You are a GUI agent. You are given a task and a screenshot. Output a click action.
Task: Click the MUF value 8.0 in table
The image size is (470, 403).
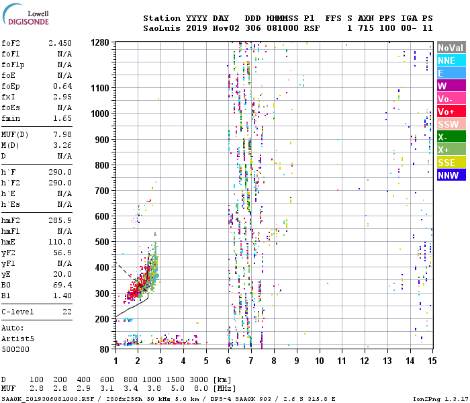point(201,389)
